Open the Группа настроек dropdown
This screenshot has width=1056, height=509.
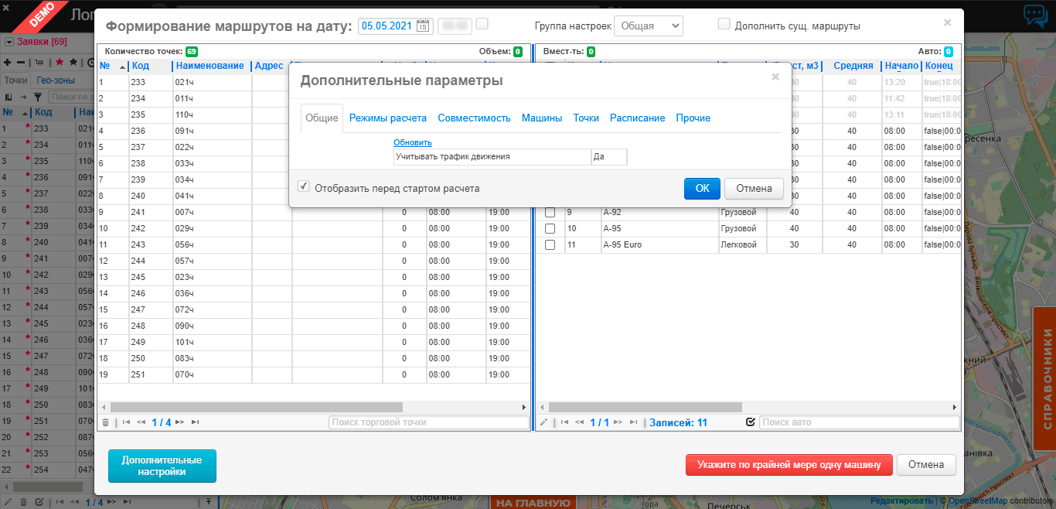pos(648,26)
